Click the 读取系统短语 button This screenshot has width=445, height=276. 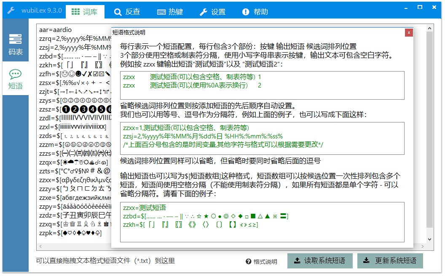point(320,260)
